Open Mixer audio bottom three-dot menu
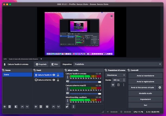 coord(73,107)
